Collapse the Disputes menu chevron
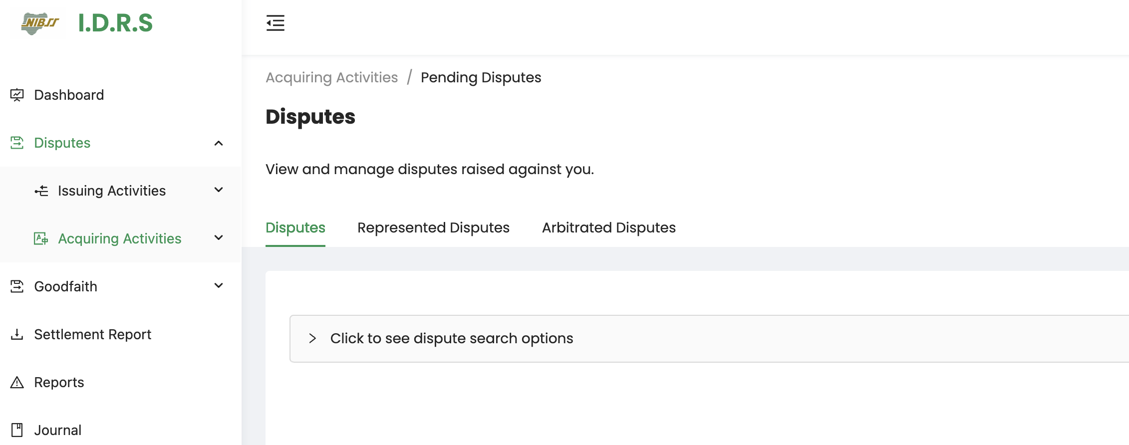Viewport: 1129px width, 445px height. (219, 143)
